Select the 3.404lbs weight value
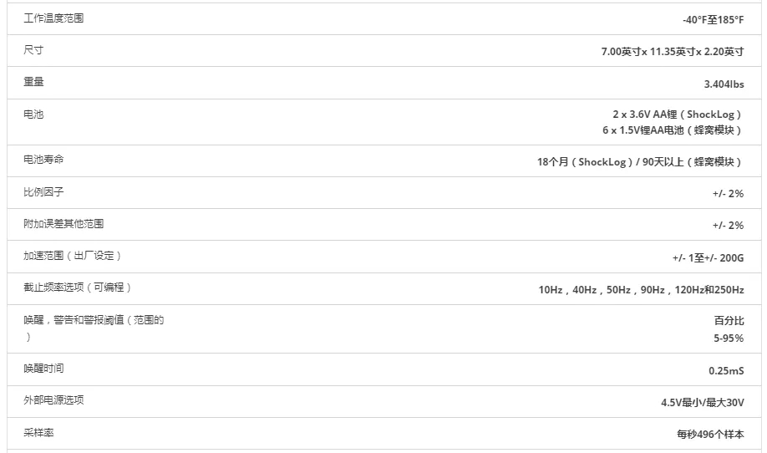 (724, 84)
